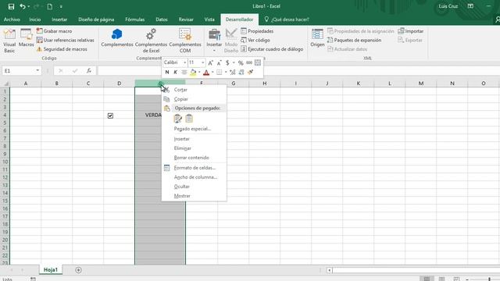Create new document from quick access toolbar
Screen dimensions: 500x281
(50, 6)
